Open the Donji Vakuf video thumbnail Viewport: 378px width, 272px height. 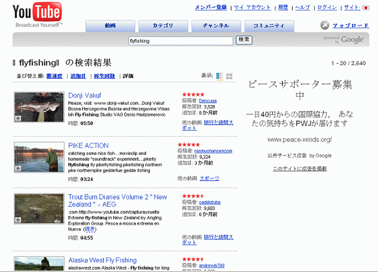(39, 107)
